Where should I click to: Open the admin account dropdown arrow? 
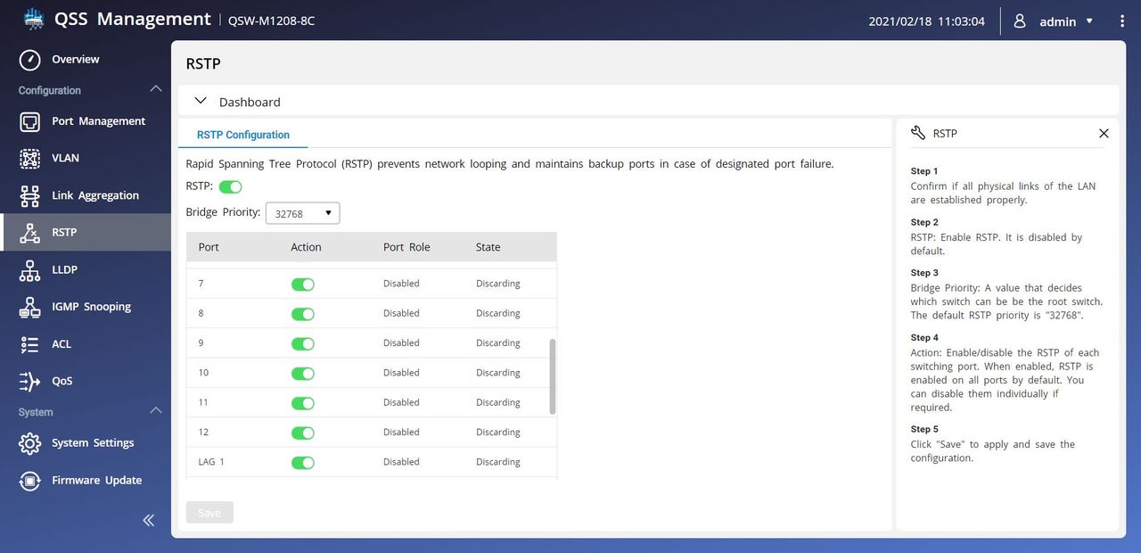(x=1089, y=21)
